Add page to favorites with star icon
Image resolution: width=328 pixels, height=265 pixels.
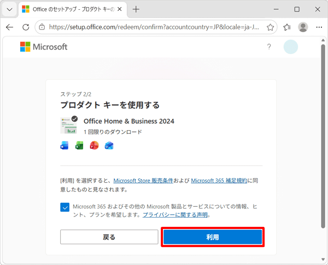coord(270,27)
